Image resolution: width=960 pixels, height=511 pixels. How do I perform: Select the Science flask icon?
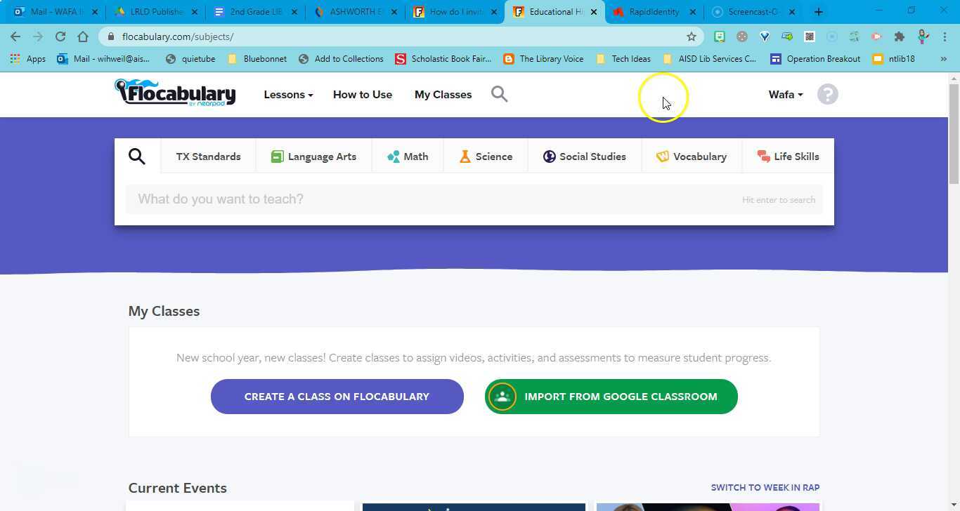465,157
